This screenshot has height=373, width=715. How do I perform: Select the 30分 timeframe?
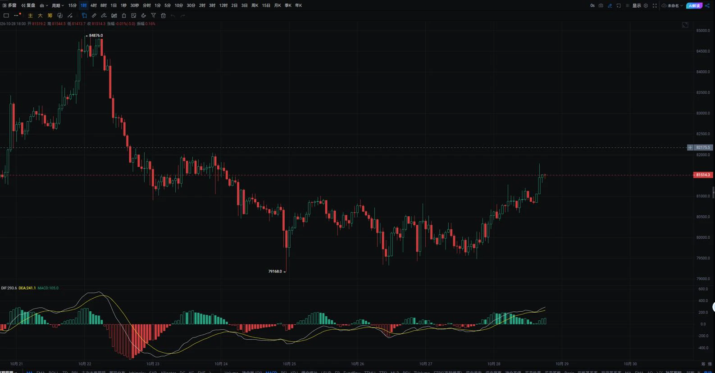coord(191,5)
